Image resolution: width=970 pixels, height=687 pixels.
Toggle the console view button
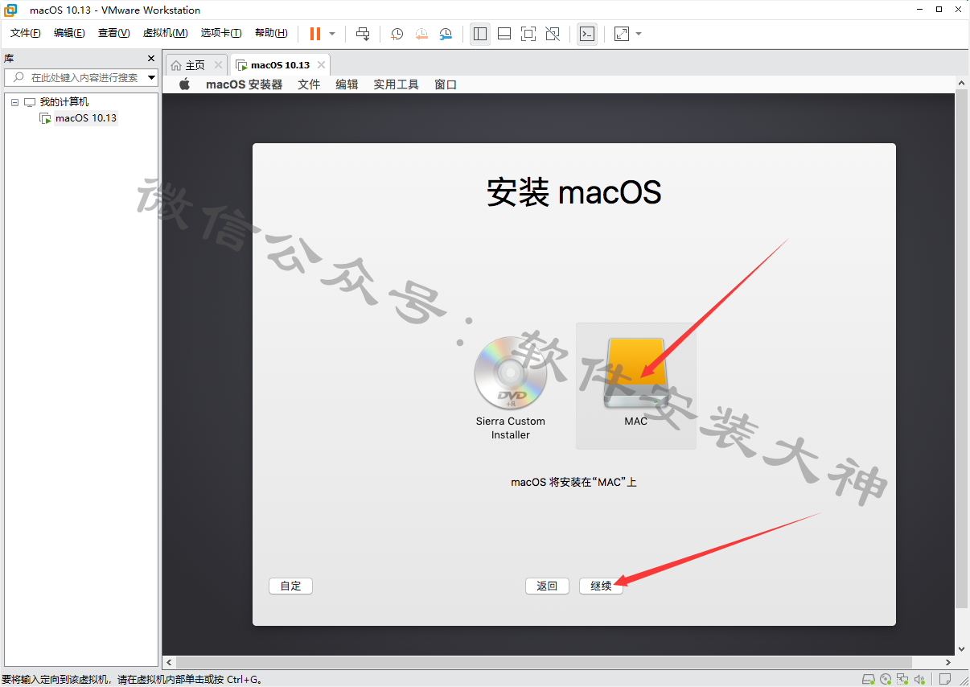coord(587,34)
